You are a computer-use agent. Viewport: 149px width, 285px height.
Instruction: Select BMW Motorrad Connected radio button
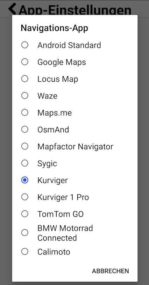25,233
